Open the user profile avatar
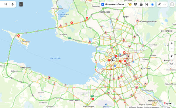This screenshot has height=108, width=176. coord(172,4)
